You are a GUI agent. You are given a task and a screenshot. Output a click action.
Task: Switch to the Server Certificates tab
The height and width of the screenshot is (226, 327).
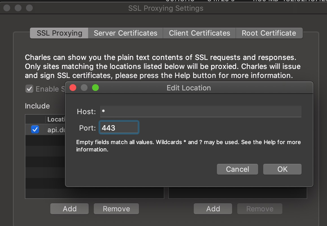(125, 33)
